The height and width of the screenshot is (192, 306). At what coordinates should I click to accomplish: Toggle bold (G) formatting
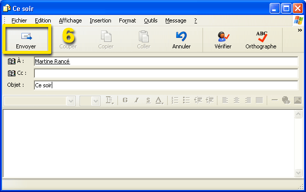pos(125,100)
